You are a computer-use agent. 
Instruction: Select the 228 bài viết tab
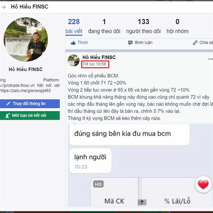click(74, 26)
